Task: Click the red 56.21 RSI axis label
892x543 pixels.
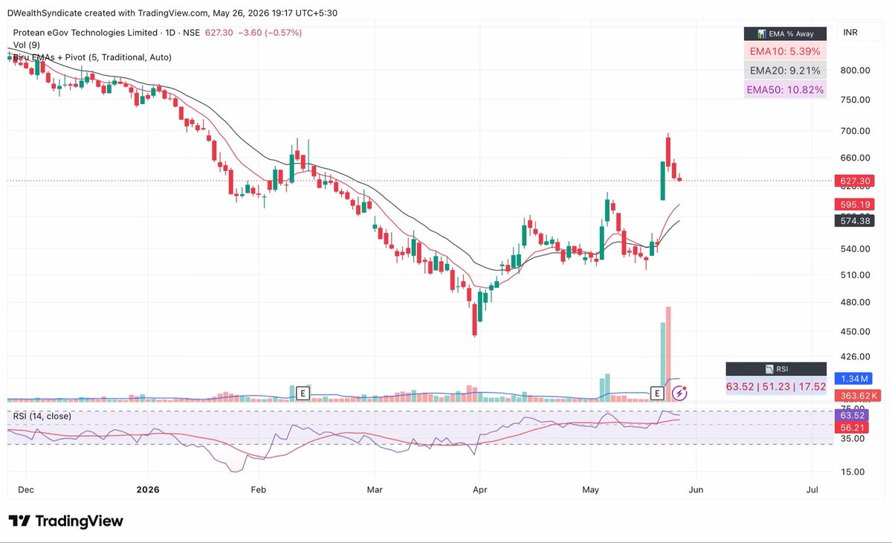Action: tap(853, 427)
